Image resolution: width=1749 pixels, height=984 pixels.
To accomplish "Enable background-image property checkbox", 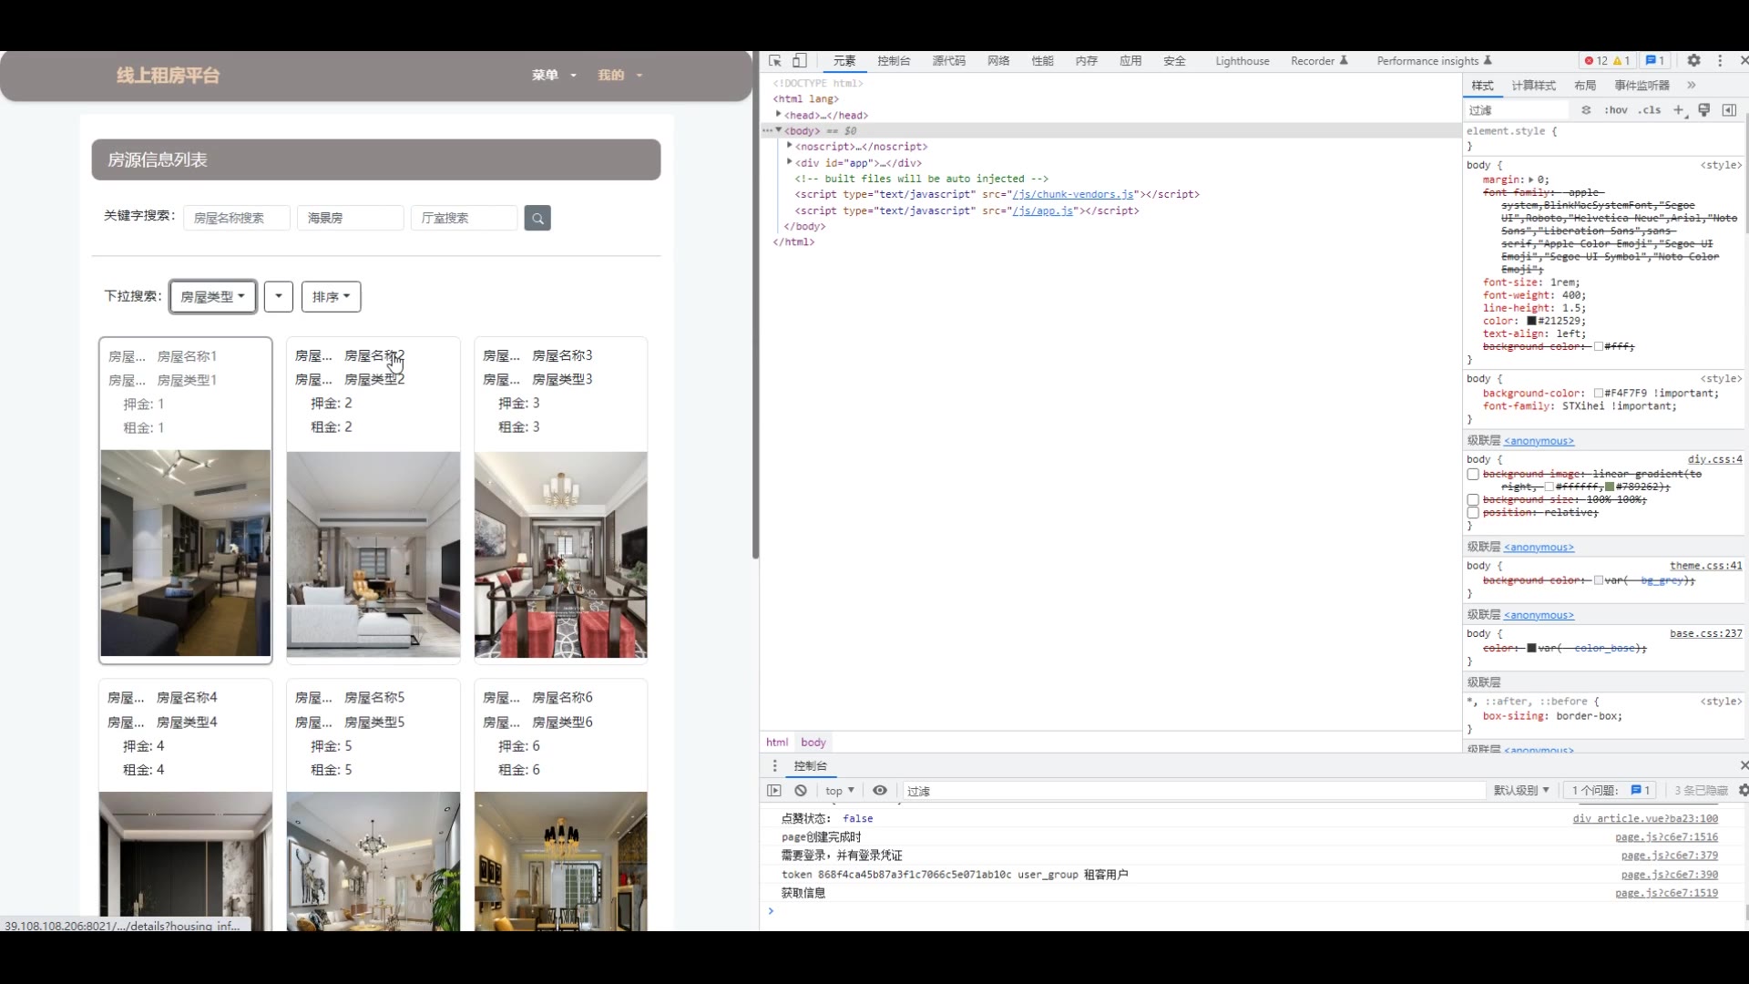I will 1473,475.
